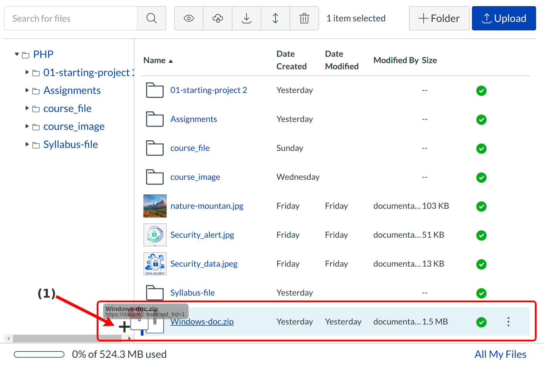
Task: Click into the Search for files field
Action: (71, 18)
